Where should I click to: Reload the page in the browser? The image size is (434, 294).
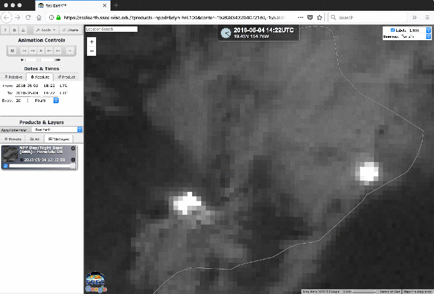coord(27,17)
